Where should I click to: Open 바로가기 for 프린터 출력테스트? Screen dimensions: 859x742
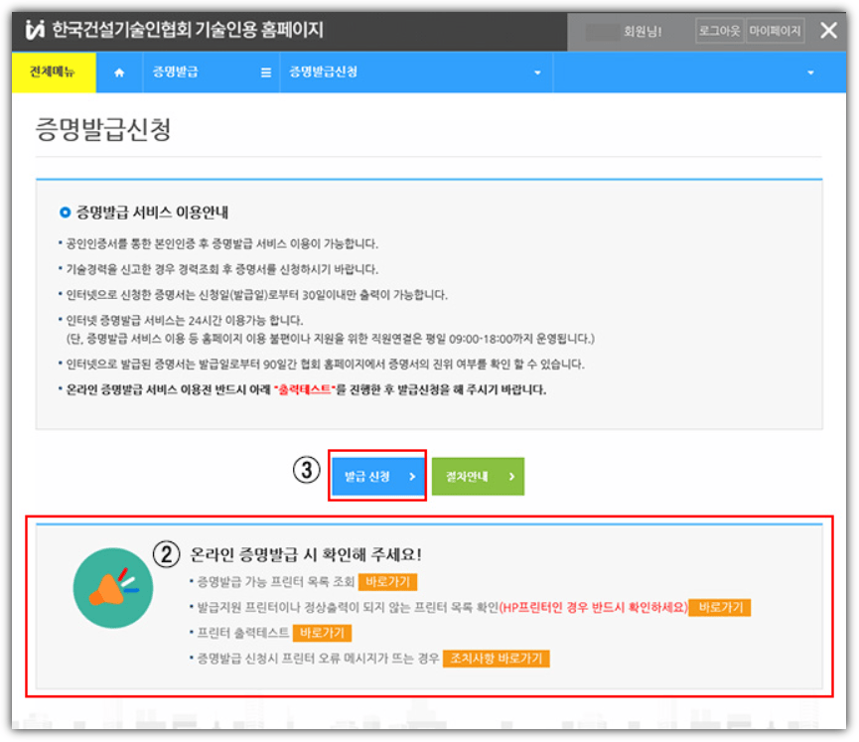(322, 633)
